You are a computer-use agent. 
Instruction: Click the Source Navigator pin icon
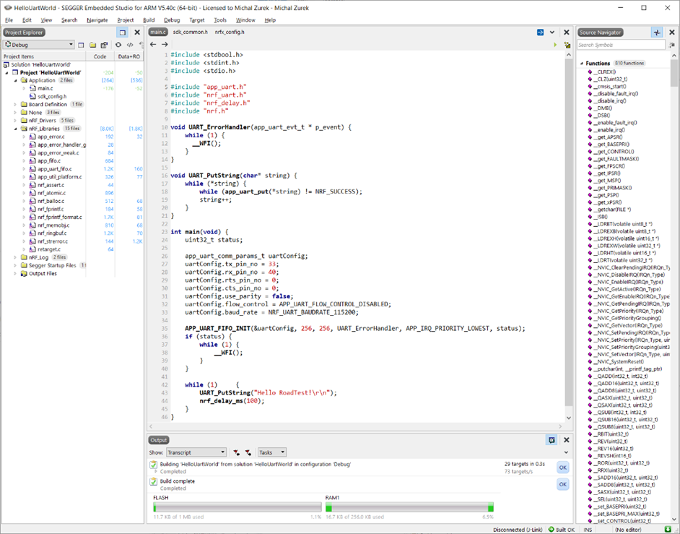(x=656, y=33)
